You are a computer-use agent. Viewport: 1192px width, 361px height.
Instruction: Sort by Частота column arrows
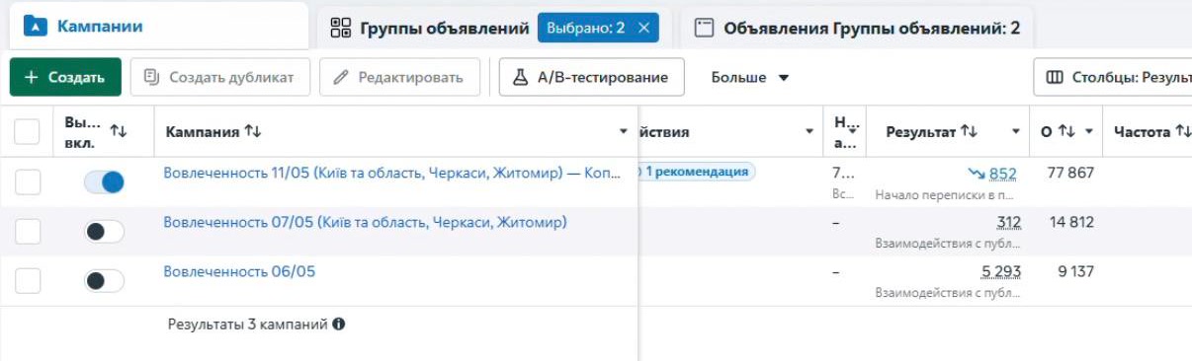point(1182,131)
